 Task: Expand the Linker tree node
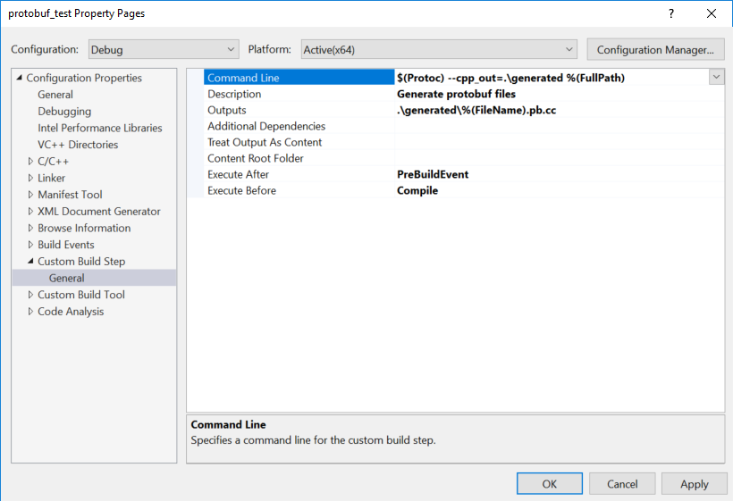(31, 178)
